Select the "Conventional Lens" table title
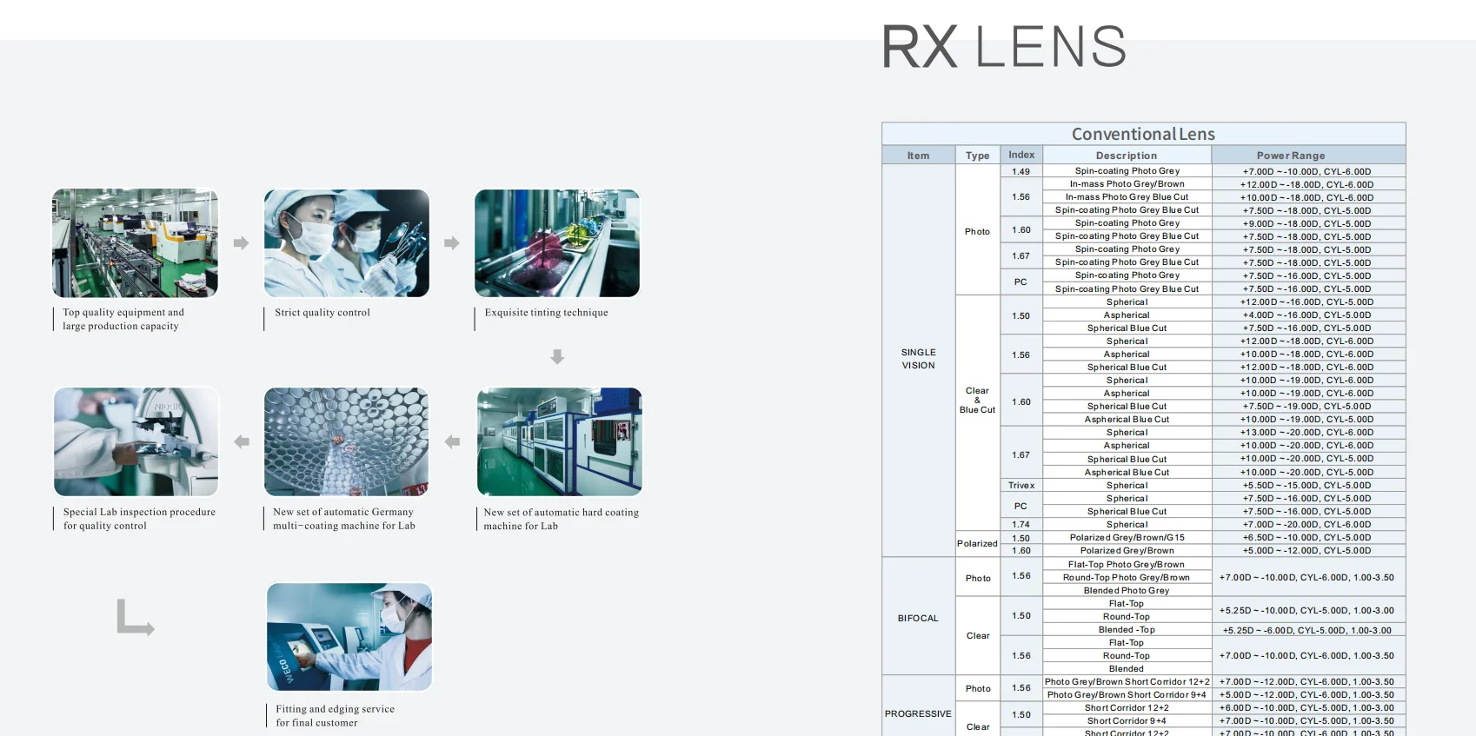1476x736 pixels. point(1143,134)
